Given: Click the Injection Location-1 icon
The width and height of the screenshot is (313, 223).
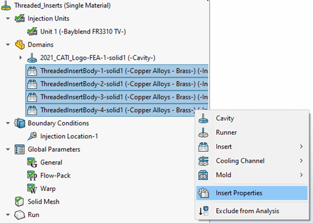Looking at the screenshot, I should 32,136.
